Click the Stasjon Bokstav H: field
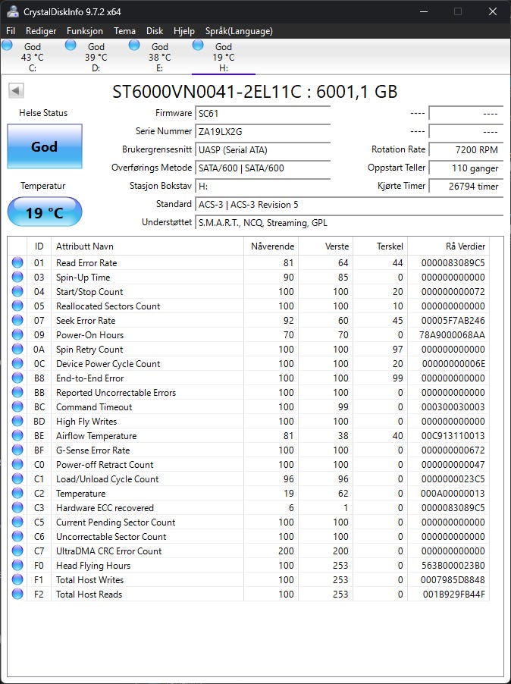 (262, 187)
